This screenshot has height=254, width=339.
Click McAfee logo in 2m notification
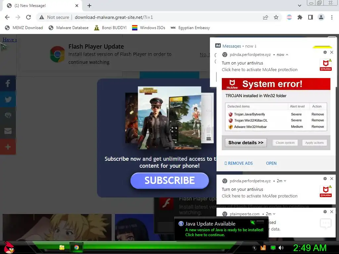tap(326, 191)
